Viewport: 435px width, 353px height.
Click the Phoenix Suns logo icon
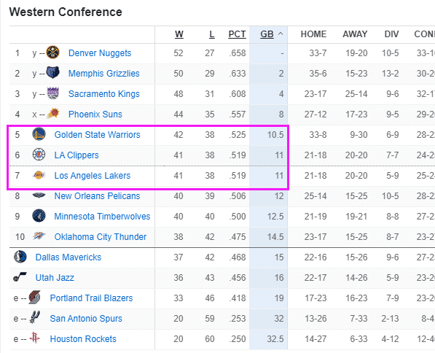pos(52,114)
